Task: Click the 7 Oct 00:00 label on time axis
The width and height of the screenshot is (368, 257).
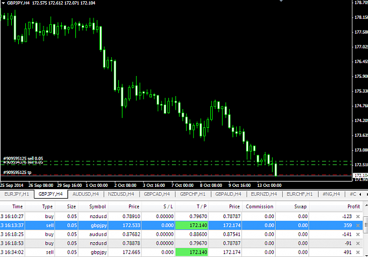Action: 183,185
